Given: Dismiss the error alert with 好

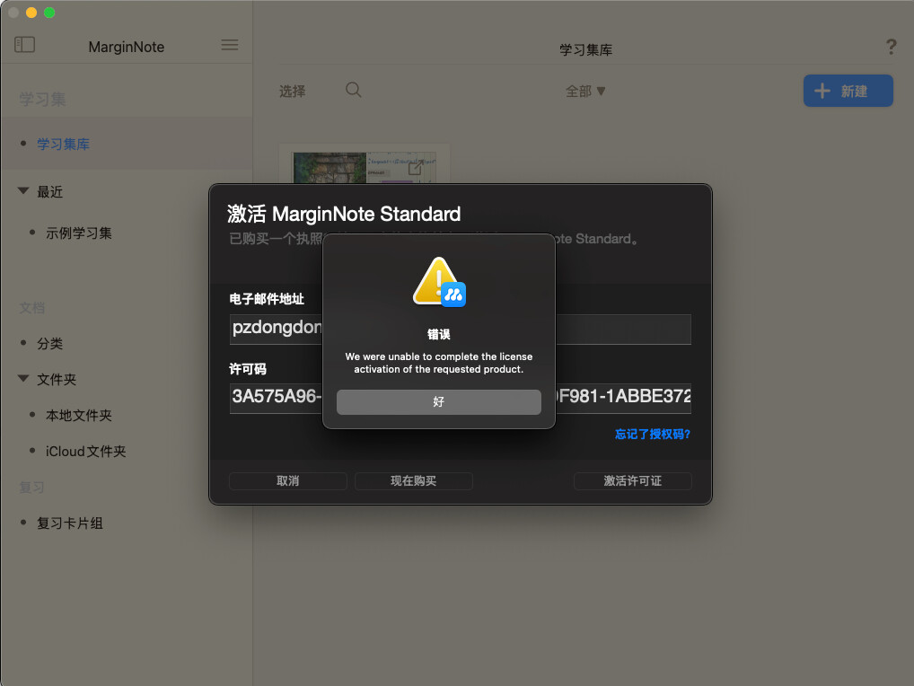Looking at the screenshot, I should 439,401.
